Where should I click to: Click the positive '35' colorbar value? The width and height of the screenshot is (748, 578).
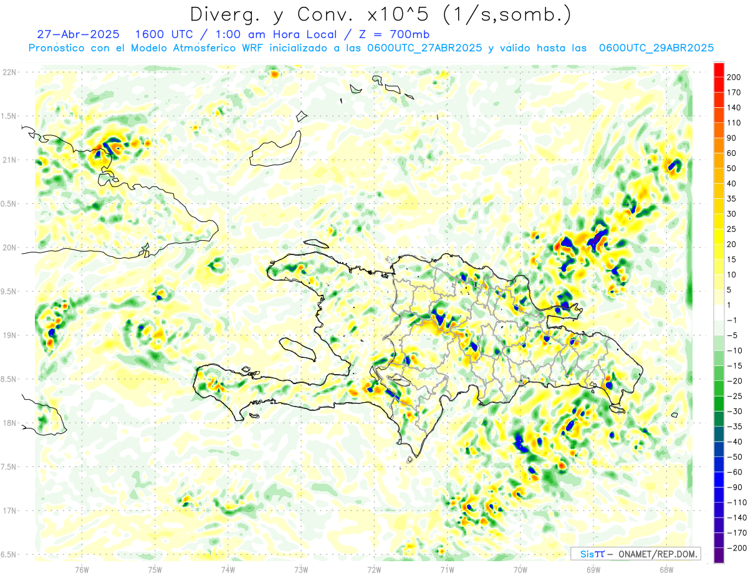[x=732, y=199]
